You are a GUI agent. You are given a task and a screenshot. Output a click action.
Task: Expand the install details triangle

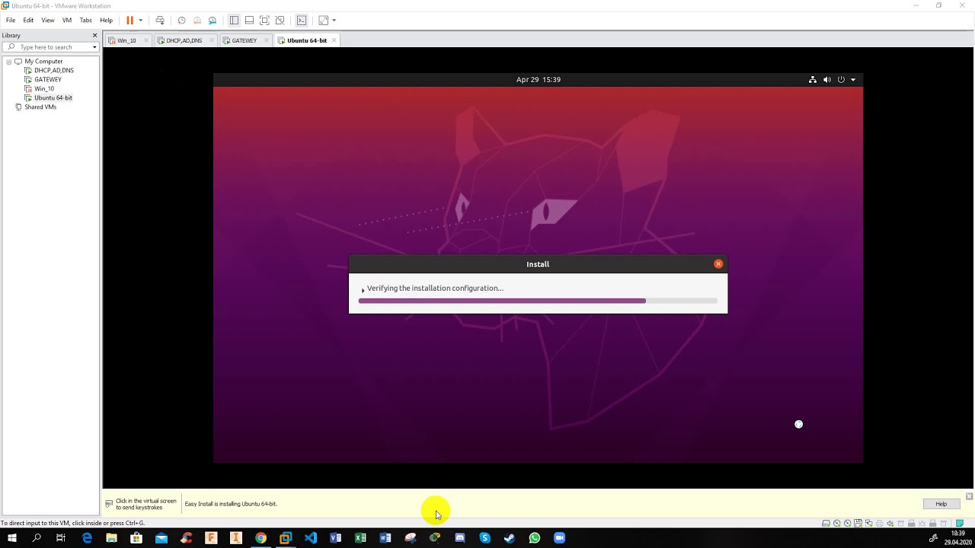363,289
